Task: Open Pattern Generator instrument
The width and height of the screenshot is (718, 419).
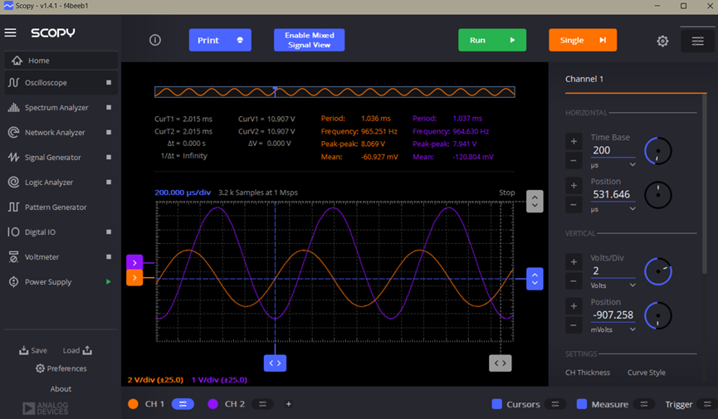Action: click(x=61, y=207)
